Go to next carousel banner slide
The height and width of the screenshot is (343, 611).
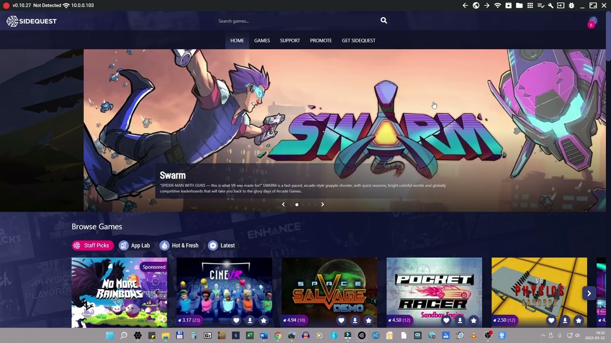pyautogui.click(x=322, y=204)
